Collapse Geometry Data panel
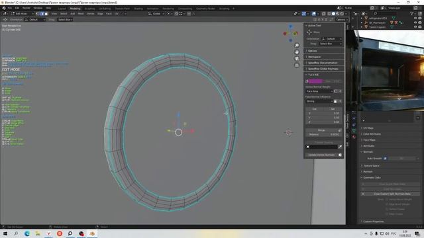The image size is (424, 238). [390, 178]
